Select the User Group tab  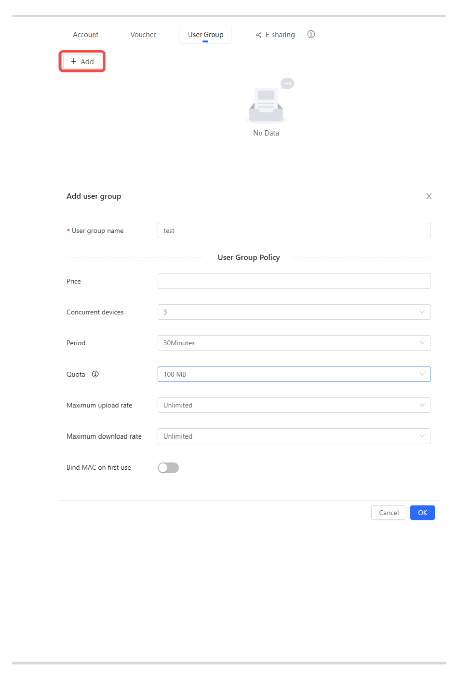tap(205, 35)
